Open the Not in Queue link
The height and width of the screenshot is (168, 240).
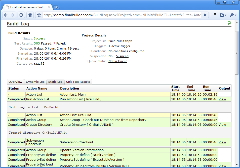118,61
